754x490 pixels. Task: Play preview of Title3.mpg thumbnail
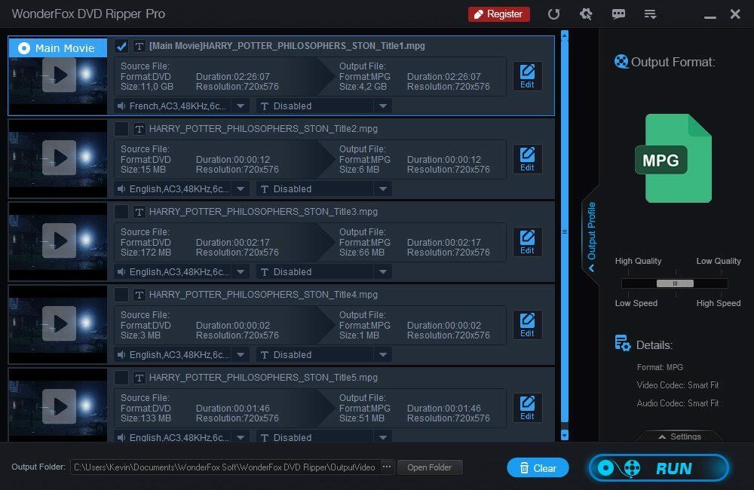[x=59, y=240]
